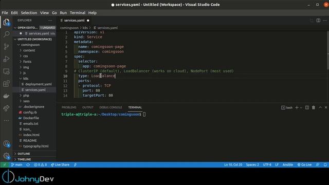Open the Explorer view in activity bar

coord(6,22)
